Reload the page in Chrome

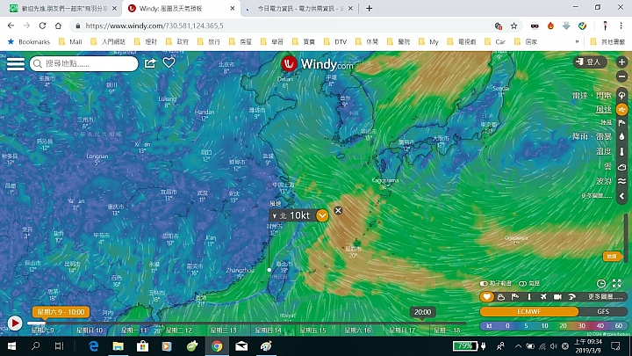coord(42,25)
